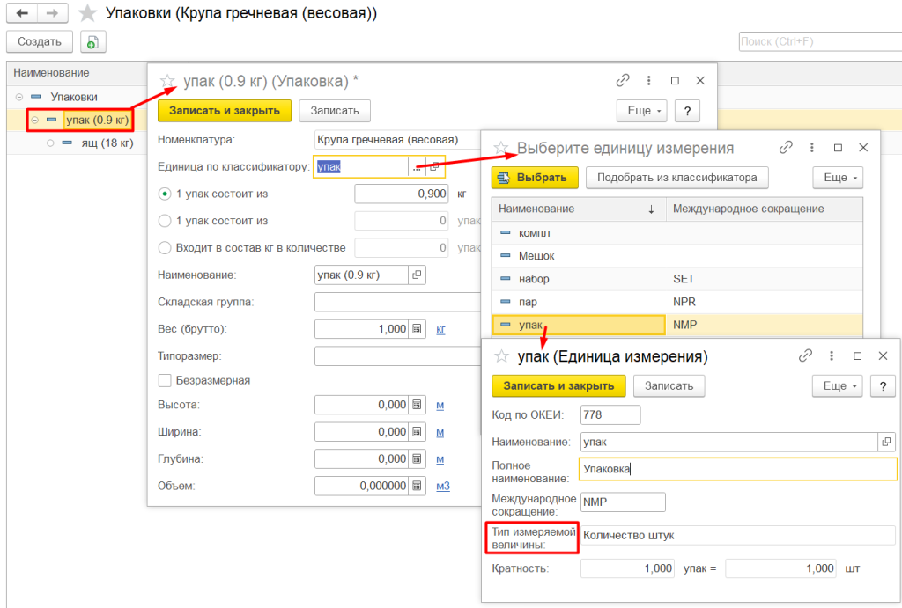
Task: Copy link to Выберите единицу измерения window
Action: 786,148
